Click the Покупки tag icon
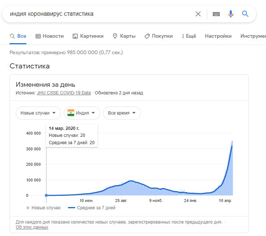 147,36
